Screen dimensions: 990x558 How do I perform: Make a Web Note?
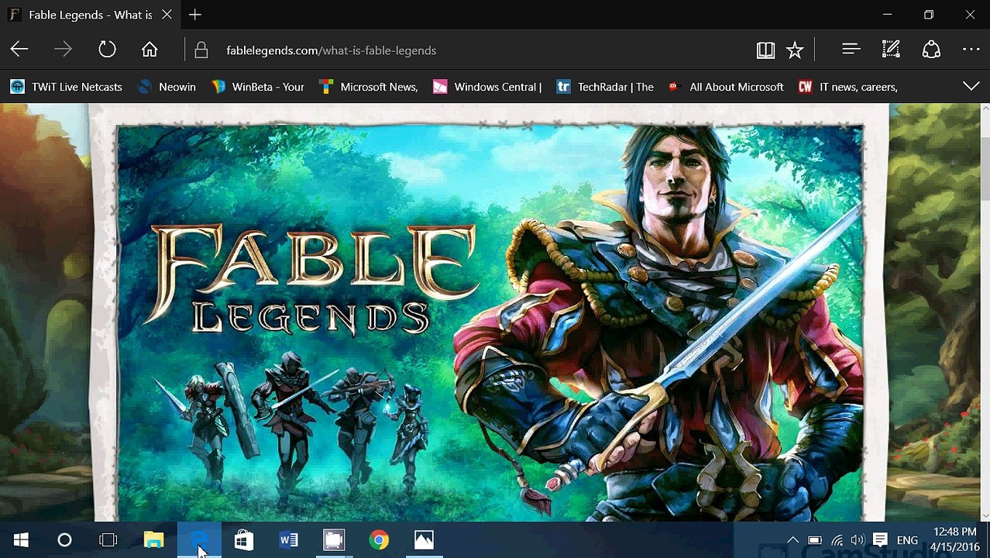(891, 50)
